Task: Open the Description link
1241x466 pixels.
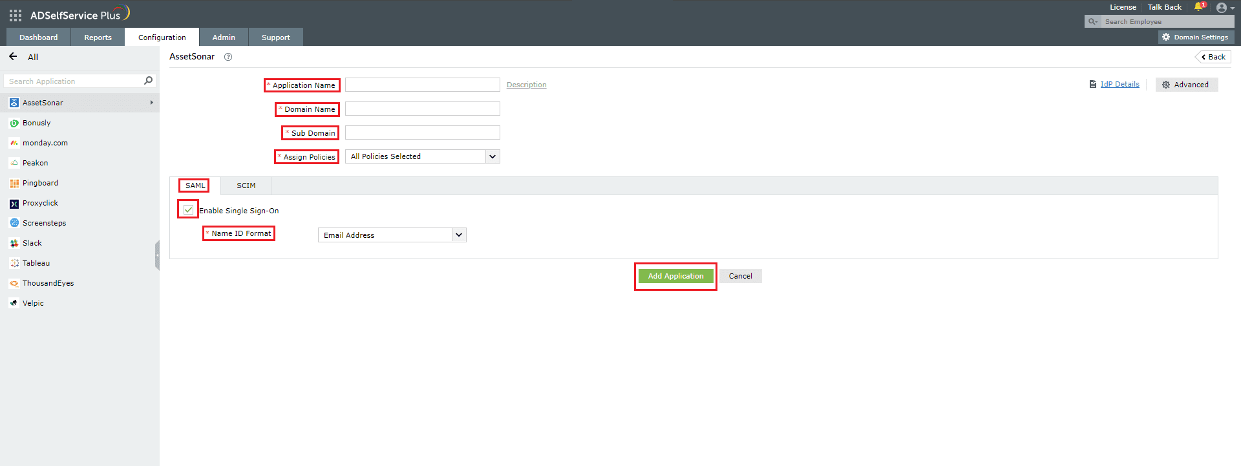Action: click(527, 85)
